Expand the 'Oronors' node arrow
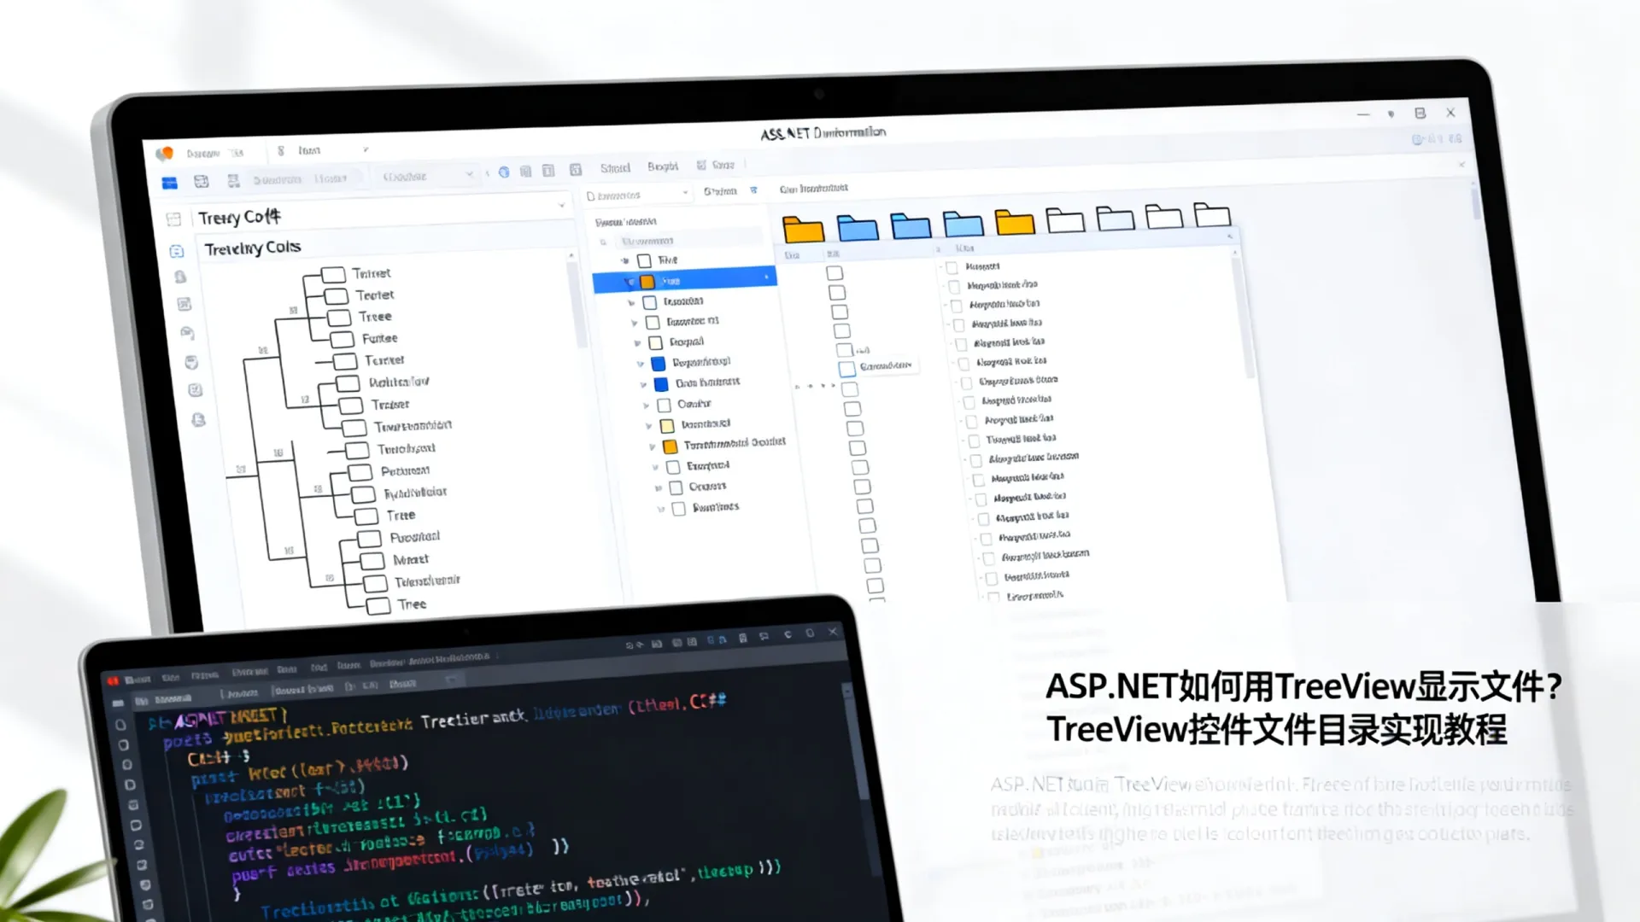 pyautogui.click(x=658, y=488)
